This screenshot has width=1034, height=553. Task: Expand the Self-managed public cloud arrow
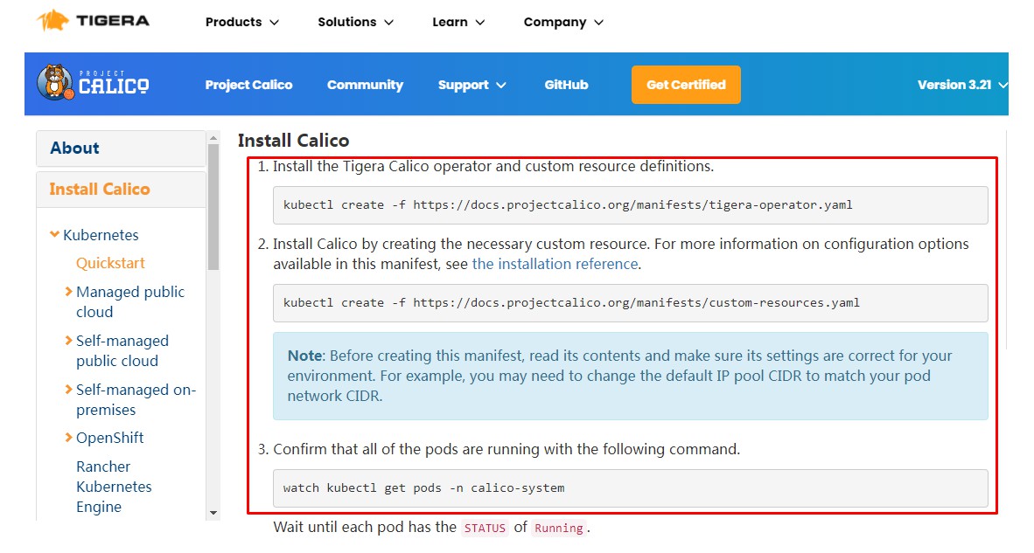pyautogui.click(x=69, y=341)
